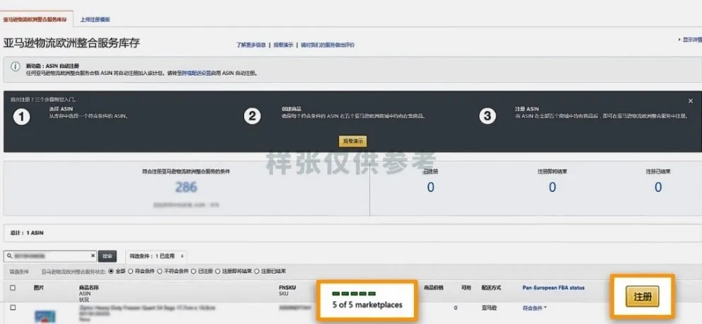Click the 已注册 count of 0

[430, 187]
